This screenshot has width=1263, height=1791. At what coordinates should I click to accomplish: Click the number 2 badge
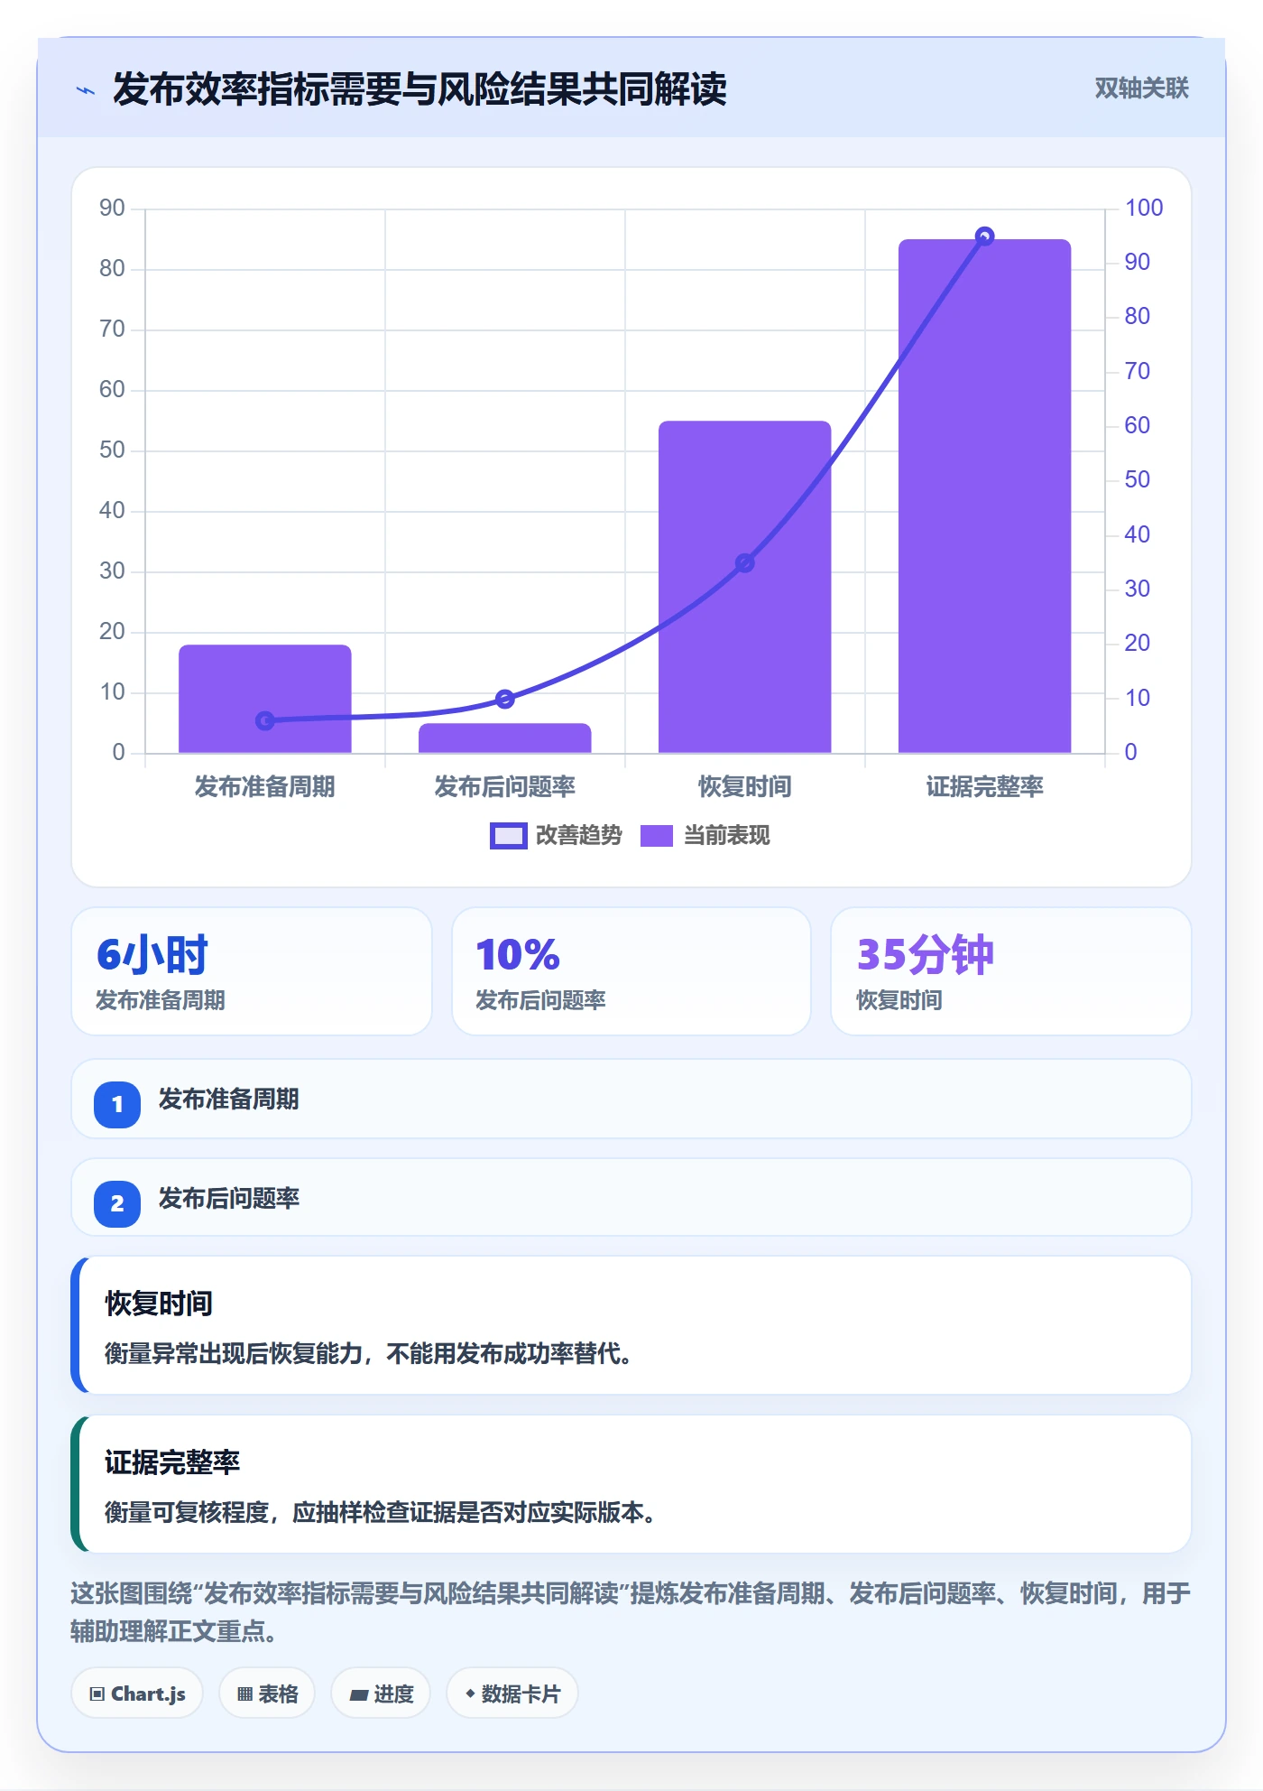117,1203
